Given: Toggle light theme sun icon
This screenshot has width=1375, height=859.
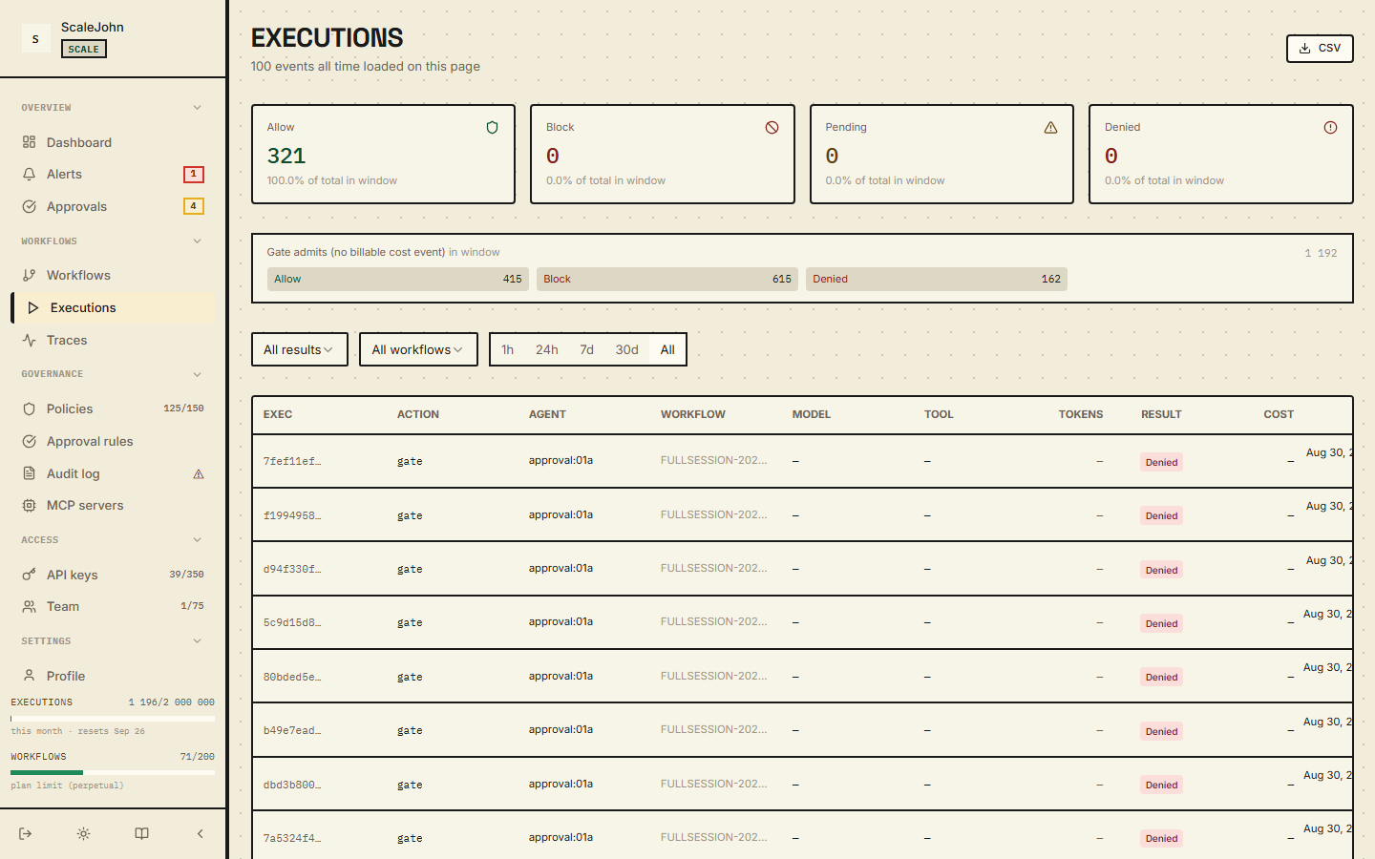Looking at the screenshot, I should pos(84,833).
